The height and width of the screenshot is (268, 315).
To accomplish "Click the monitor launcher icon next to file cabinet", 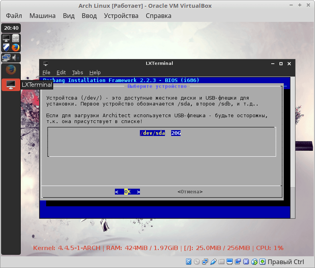I will click(6, 38).
